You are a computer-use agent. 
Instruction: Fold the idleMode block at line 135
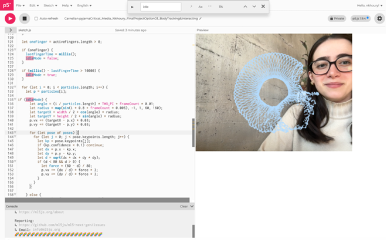15,99
